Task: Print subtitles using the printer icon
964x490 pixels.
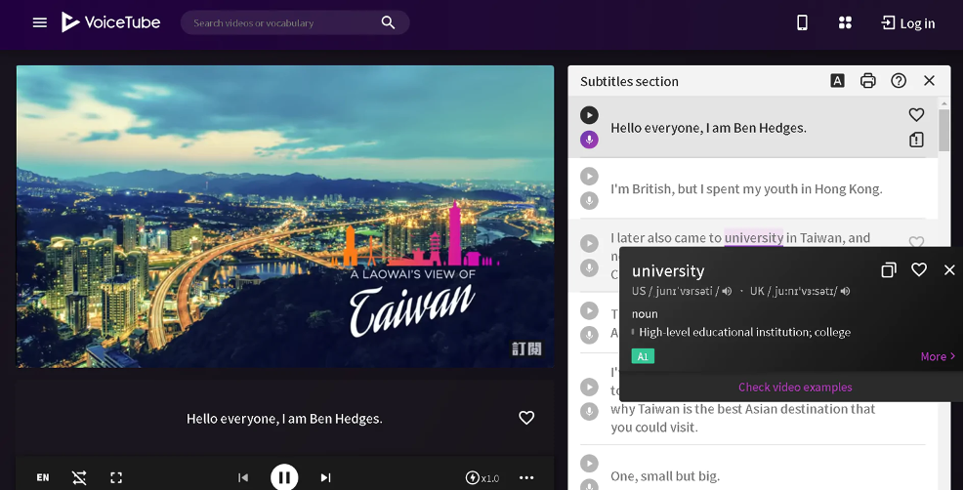Action: [868, 80]
